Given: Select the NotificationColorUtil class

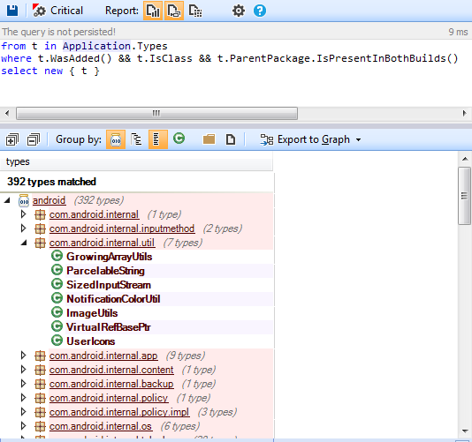Looking at the screenshot, I should [x=113, y=299].
